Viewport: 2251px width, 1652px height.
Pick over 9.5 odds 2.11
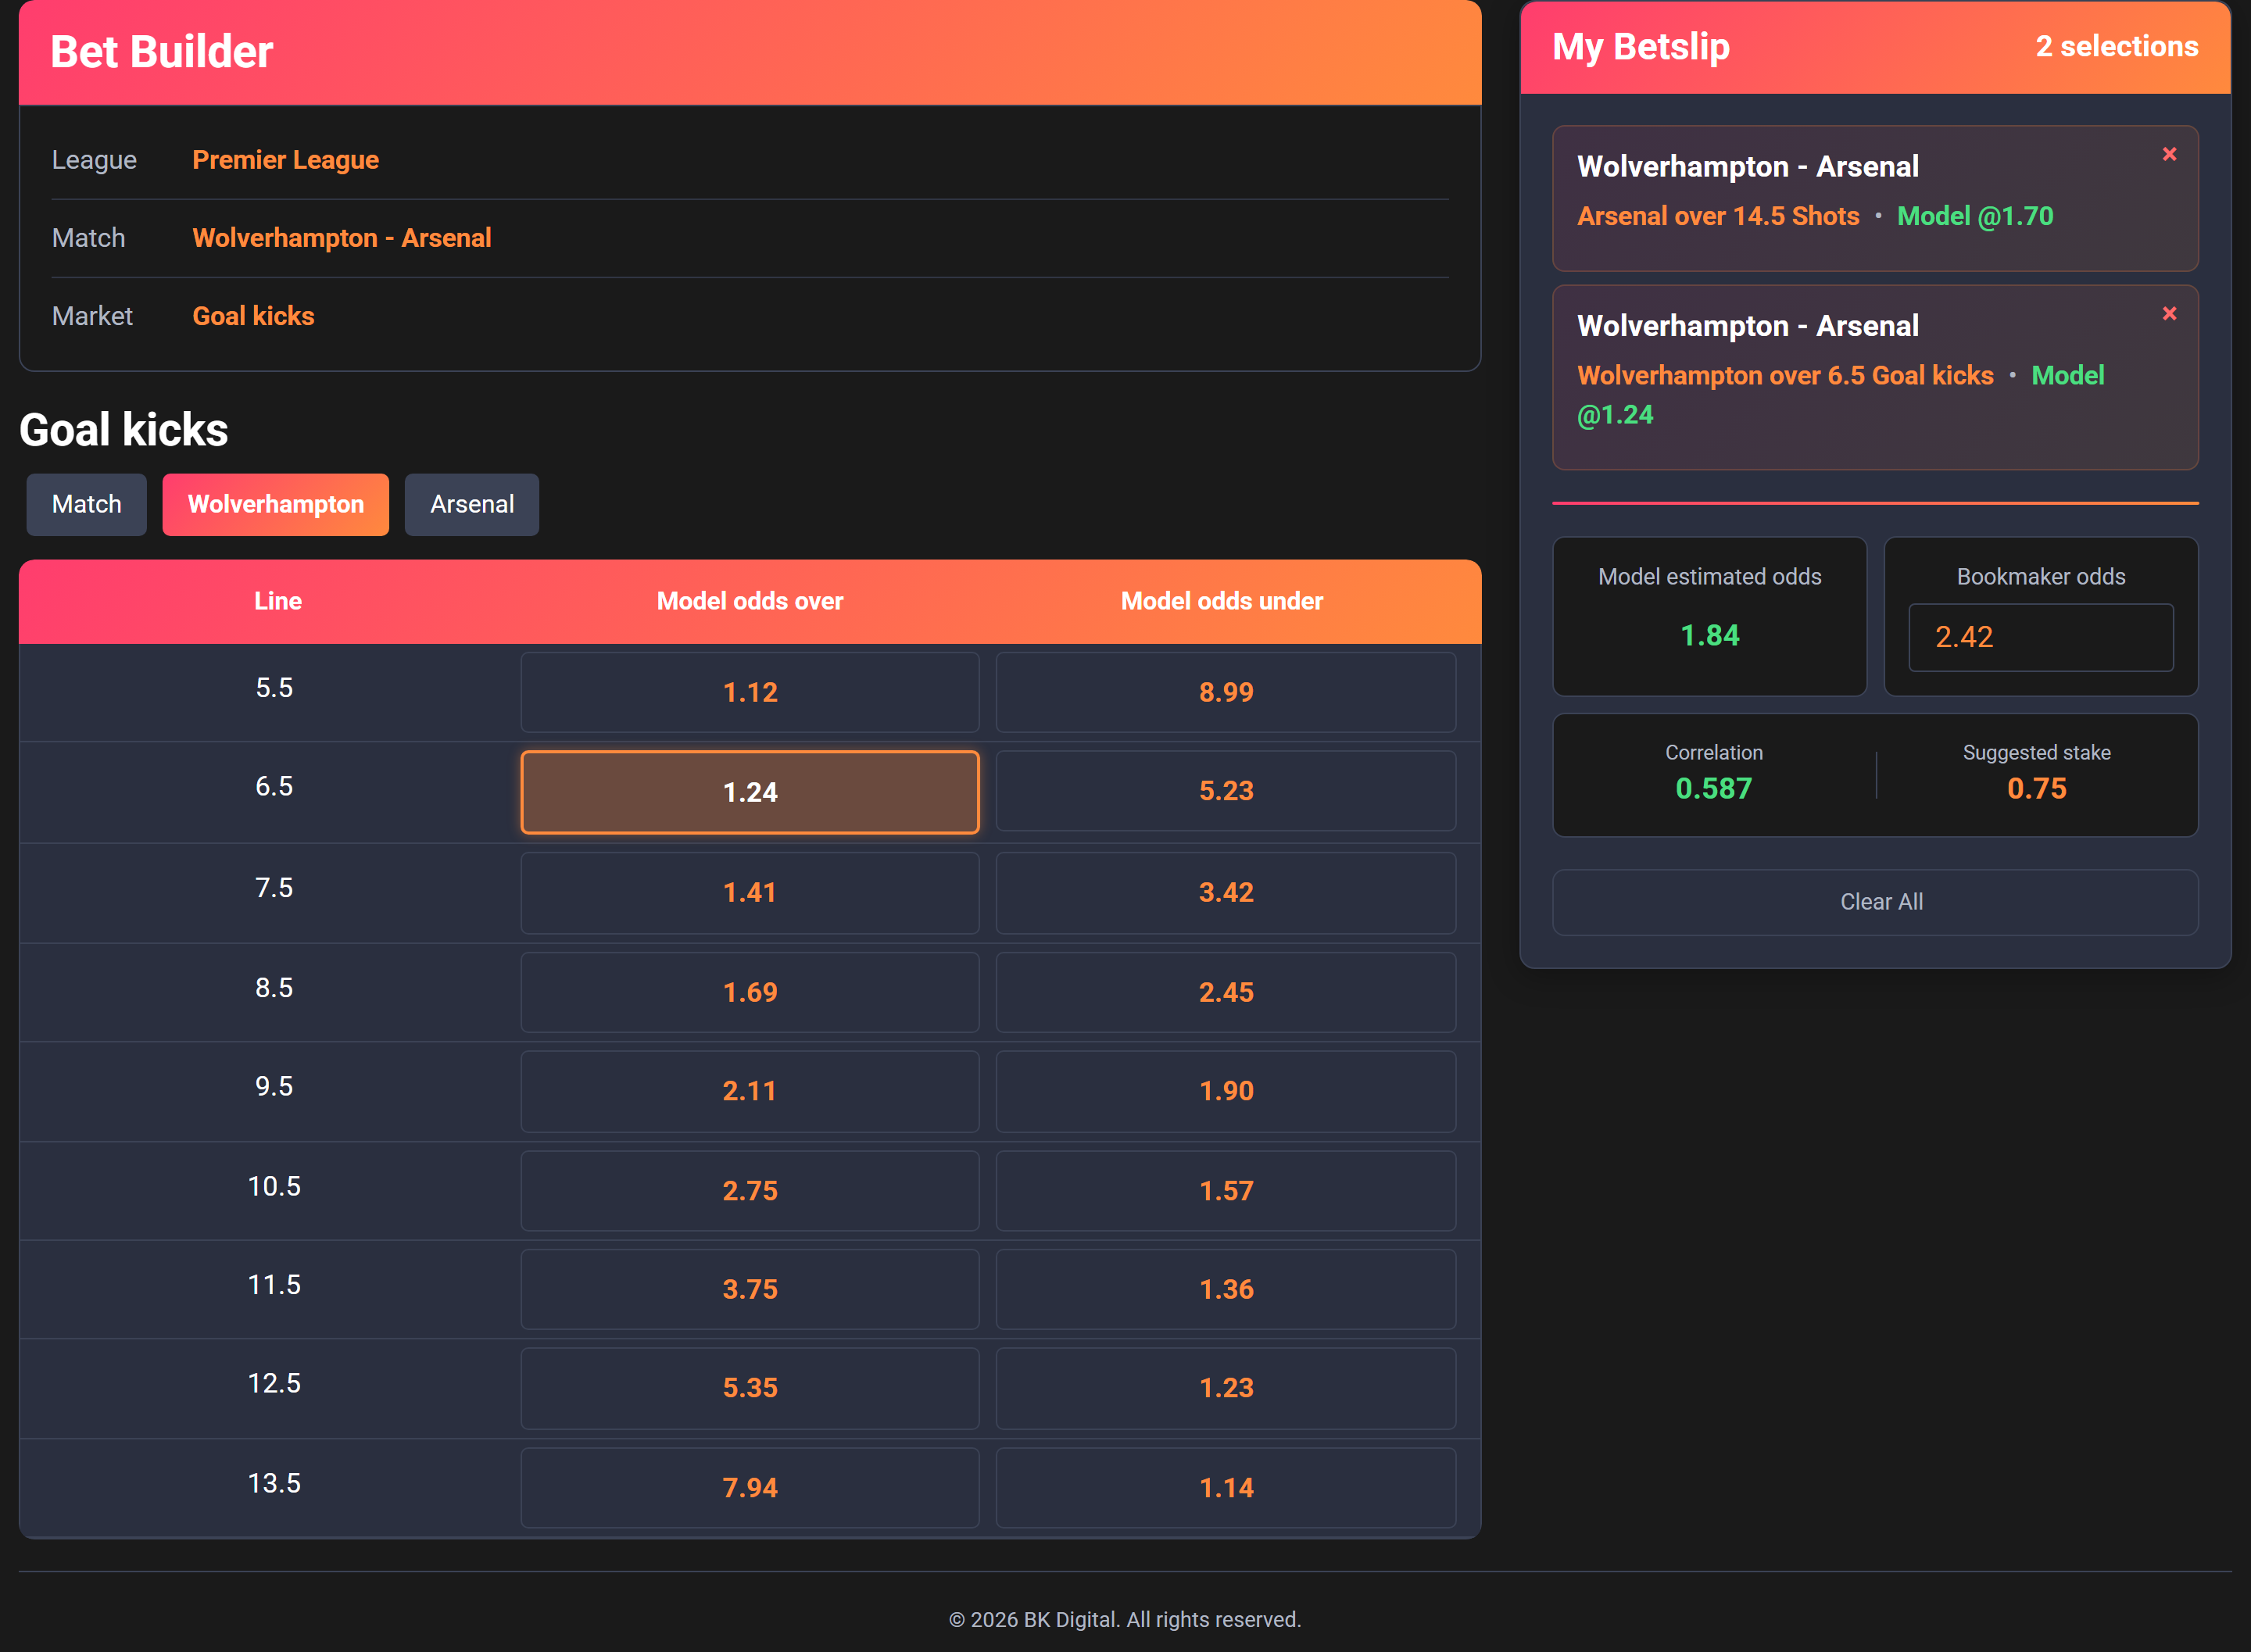[750, 1091]
